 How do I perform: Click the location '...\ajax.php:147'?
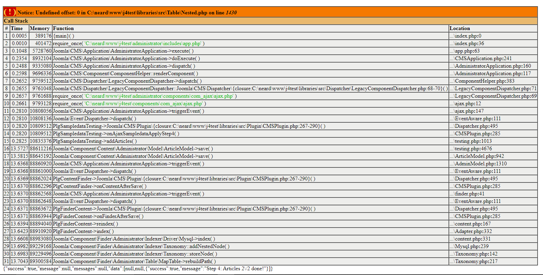pyautogui.click(x=467, y=111)
